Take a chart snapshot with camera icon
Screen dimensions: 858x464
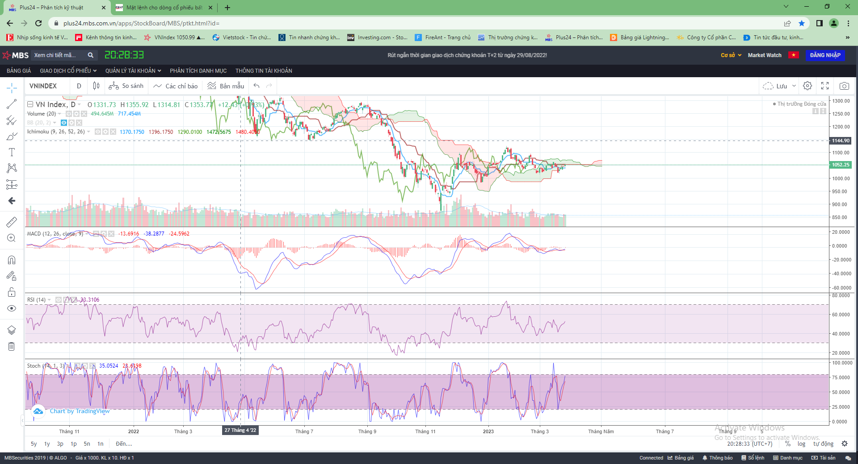[844, 86]
